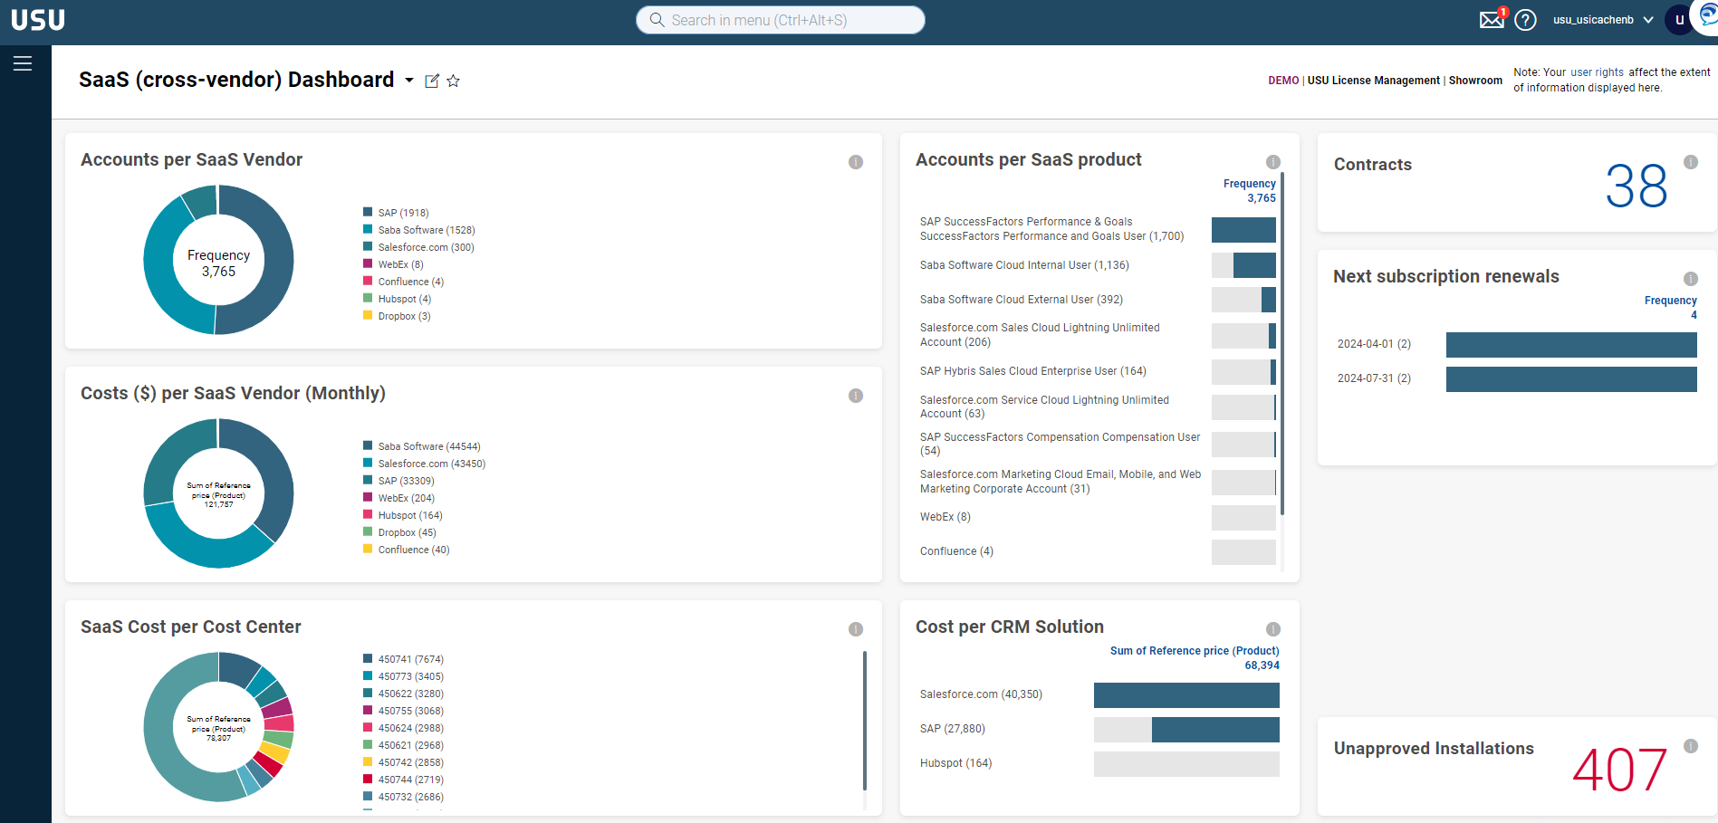This screenshot has height=823, width=1718.
Task: Toggle WebEx (8) legend swatch
Action: click(368, 263)
